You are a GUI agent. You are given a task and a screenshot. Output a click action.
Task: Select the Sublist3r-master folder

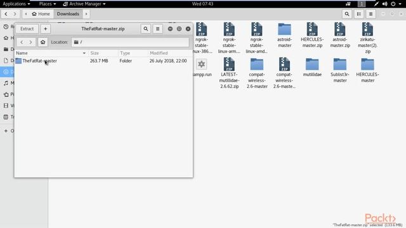click(340, 70)
